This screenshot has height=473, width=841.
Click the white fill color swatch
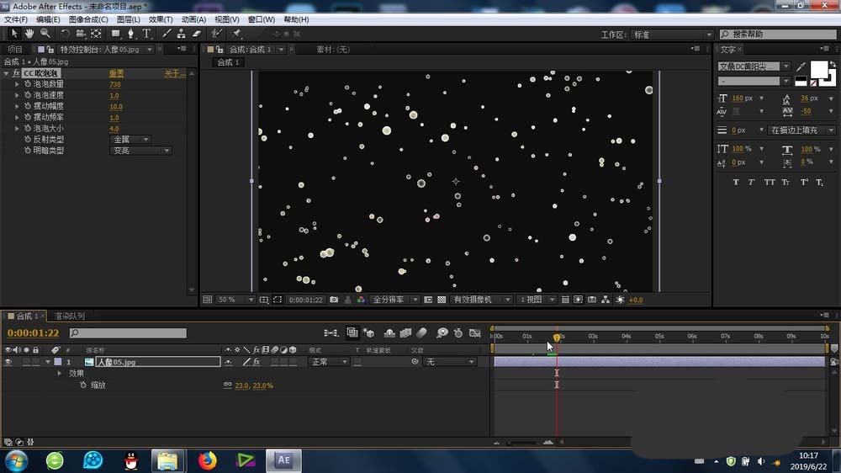click(x=817, y=69)
